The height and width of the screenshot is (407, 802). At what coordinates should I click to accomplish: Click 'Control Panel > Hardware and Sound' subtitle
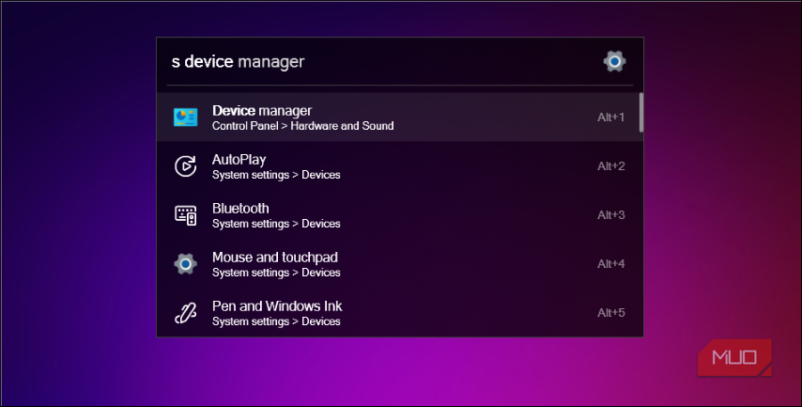(x=302, y=126)
